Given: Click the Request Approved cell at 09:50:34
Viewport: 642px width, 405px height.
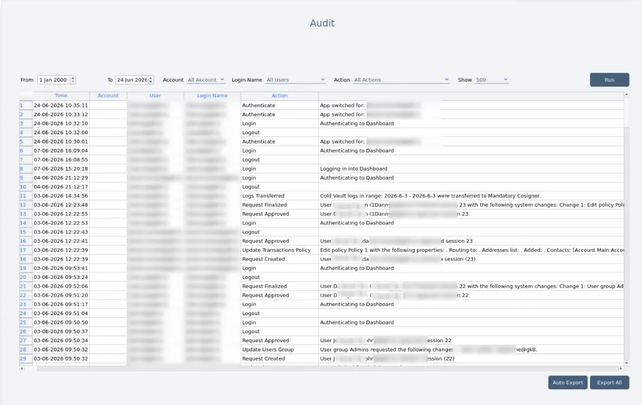Looking at the screenshot, I should click(x=280, y=341).
